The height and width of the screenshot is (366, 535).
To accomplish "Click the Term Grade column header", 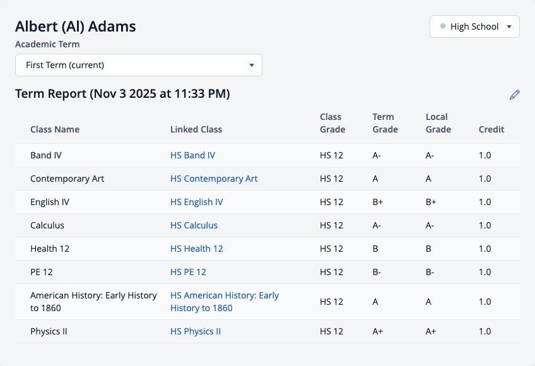I will pyautogui.click(x=385, y=123).
